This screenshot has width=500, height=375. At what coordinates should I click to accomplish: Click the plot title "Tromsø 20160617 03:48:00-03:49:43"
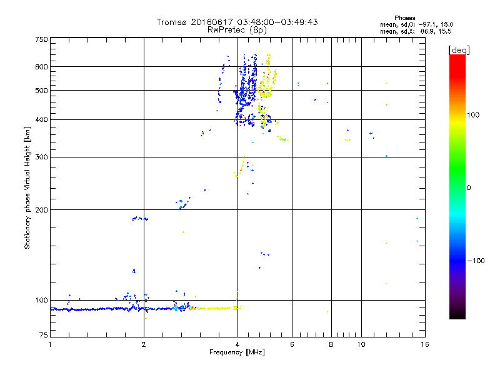point(237,22)
